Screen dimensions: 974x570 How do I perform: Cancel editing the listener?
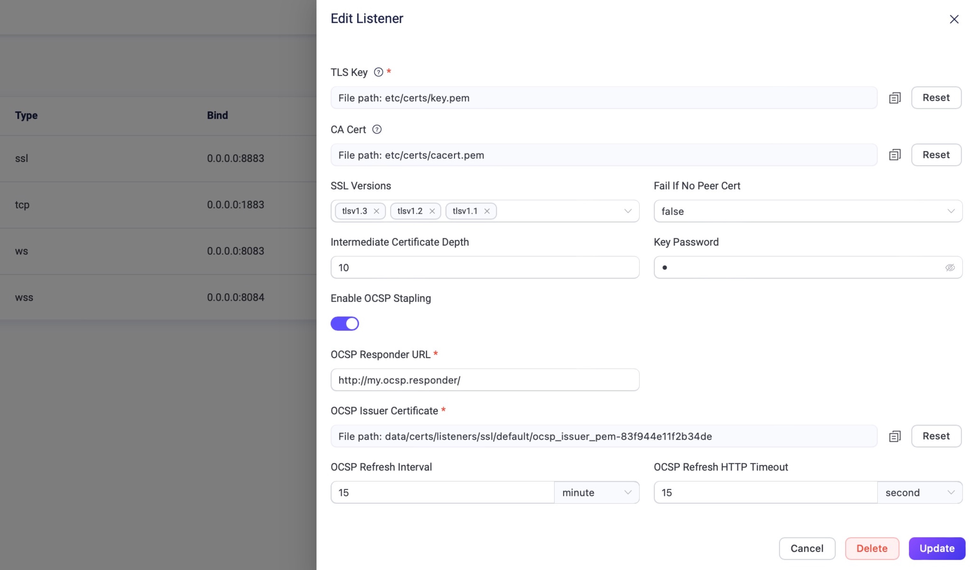click(x=807, y=548)
